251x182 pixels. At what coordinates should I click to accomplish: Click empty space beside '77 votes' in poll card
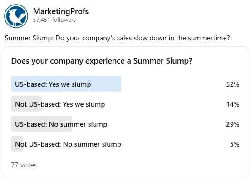pos(136,165)
